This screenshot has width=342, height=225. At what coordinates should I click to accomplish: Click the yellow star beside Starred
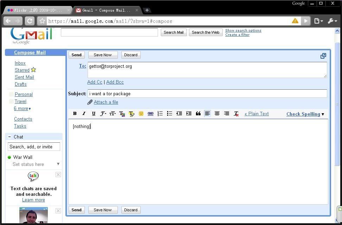[x=33, y=70]
